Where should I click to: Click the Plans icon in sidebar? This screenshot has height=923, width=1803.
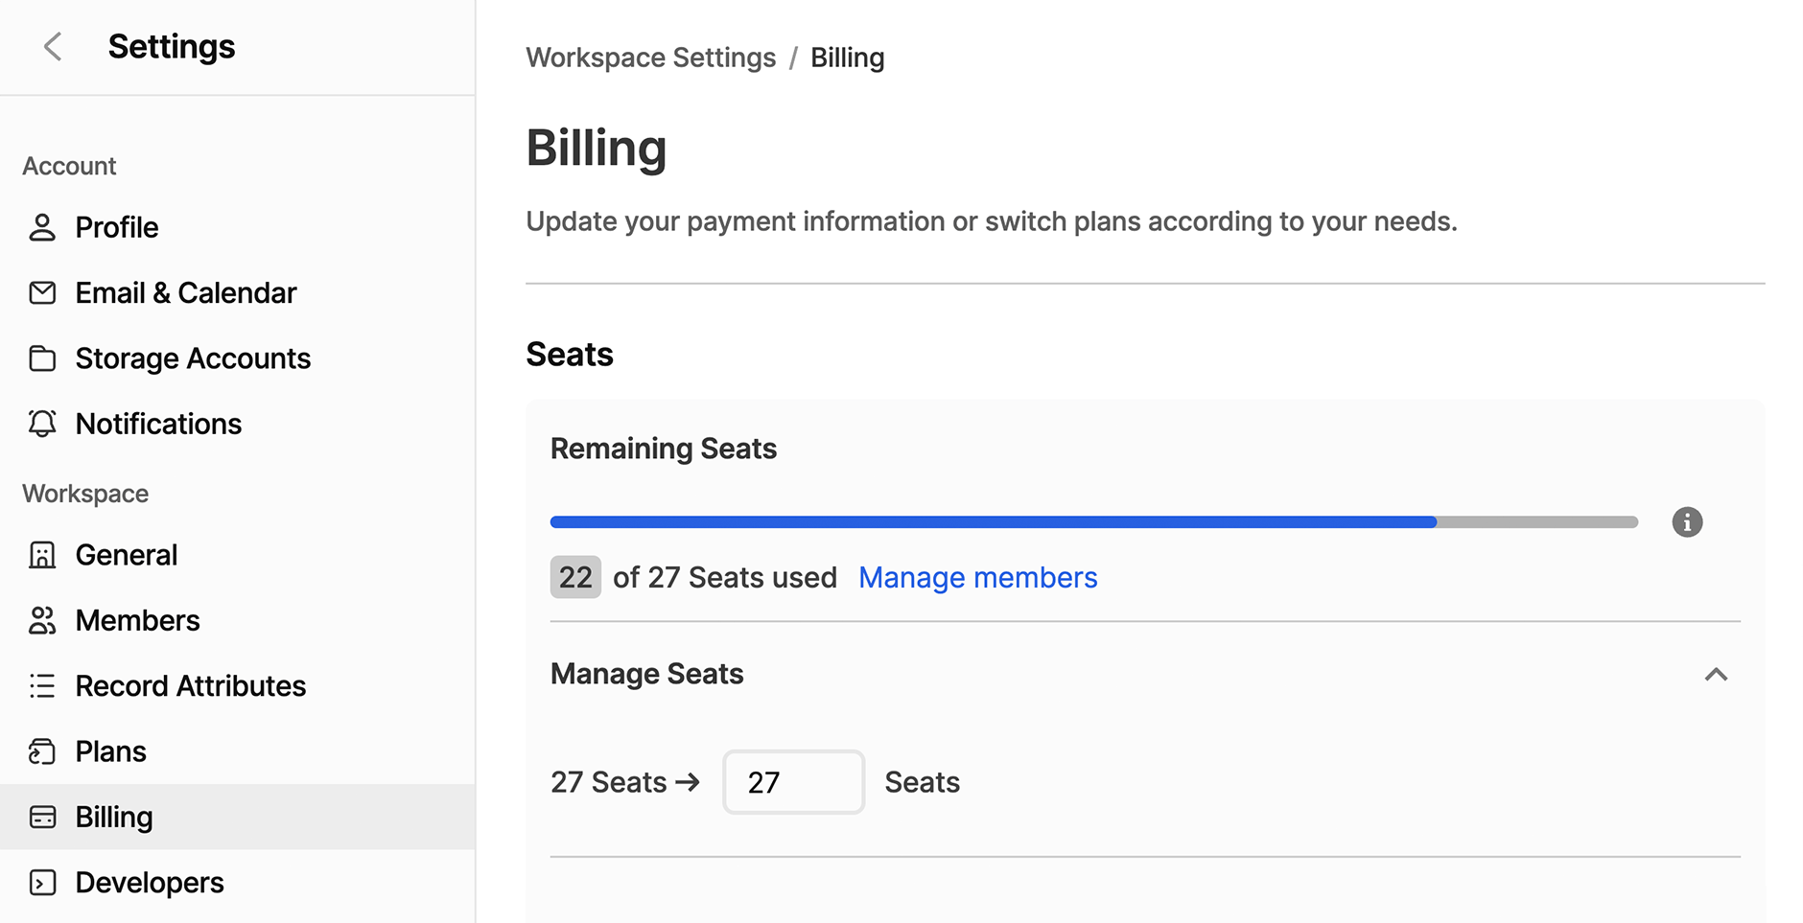pos(42,751)
